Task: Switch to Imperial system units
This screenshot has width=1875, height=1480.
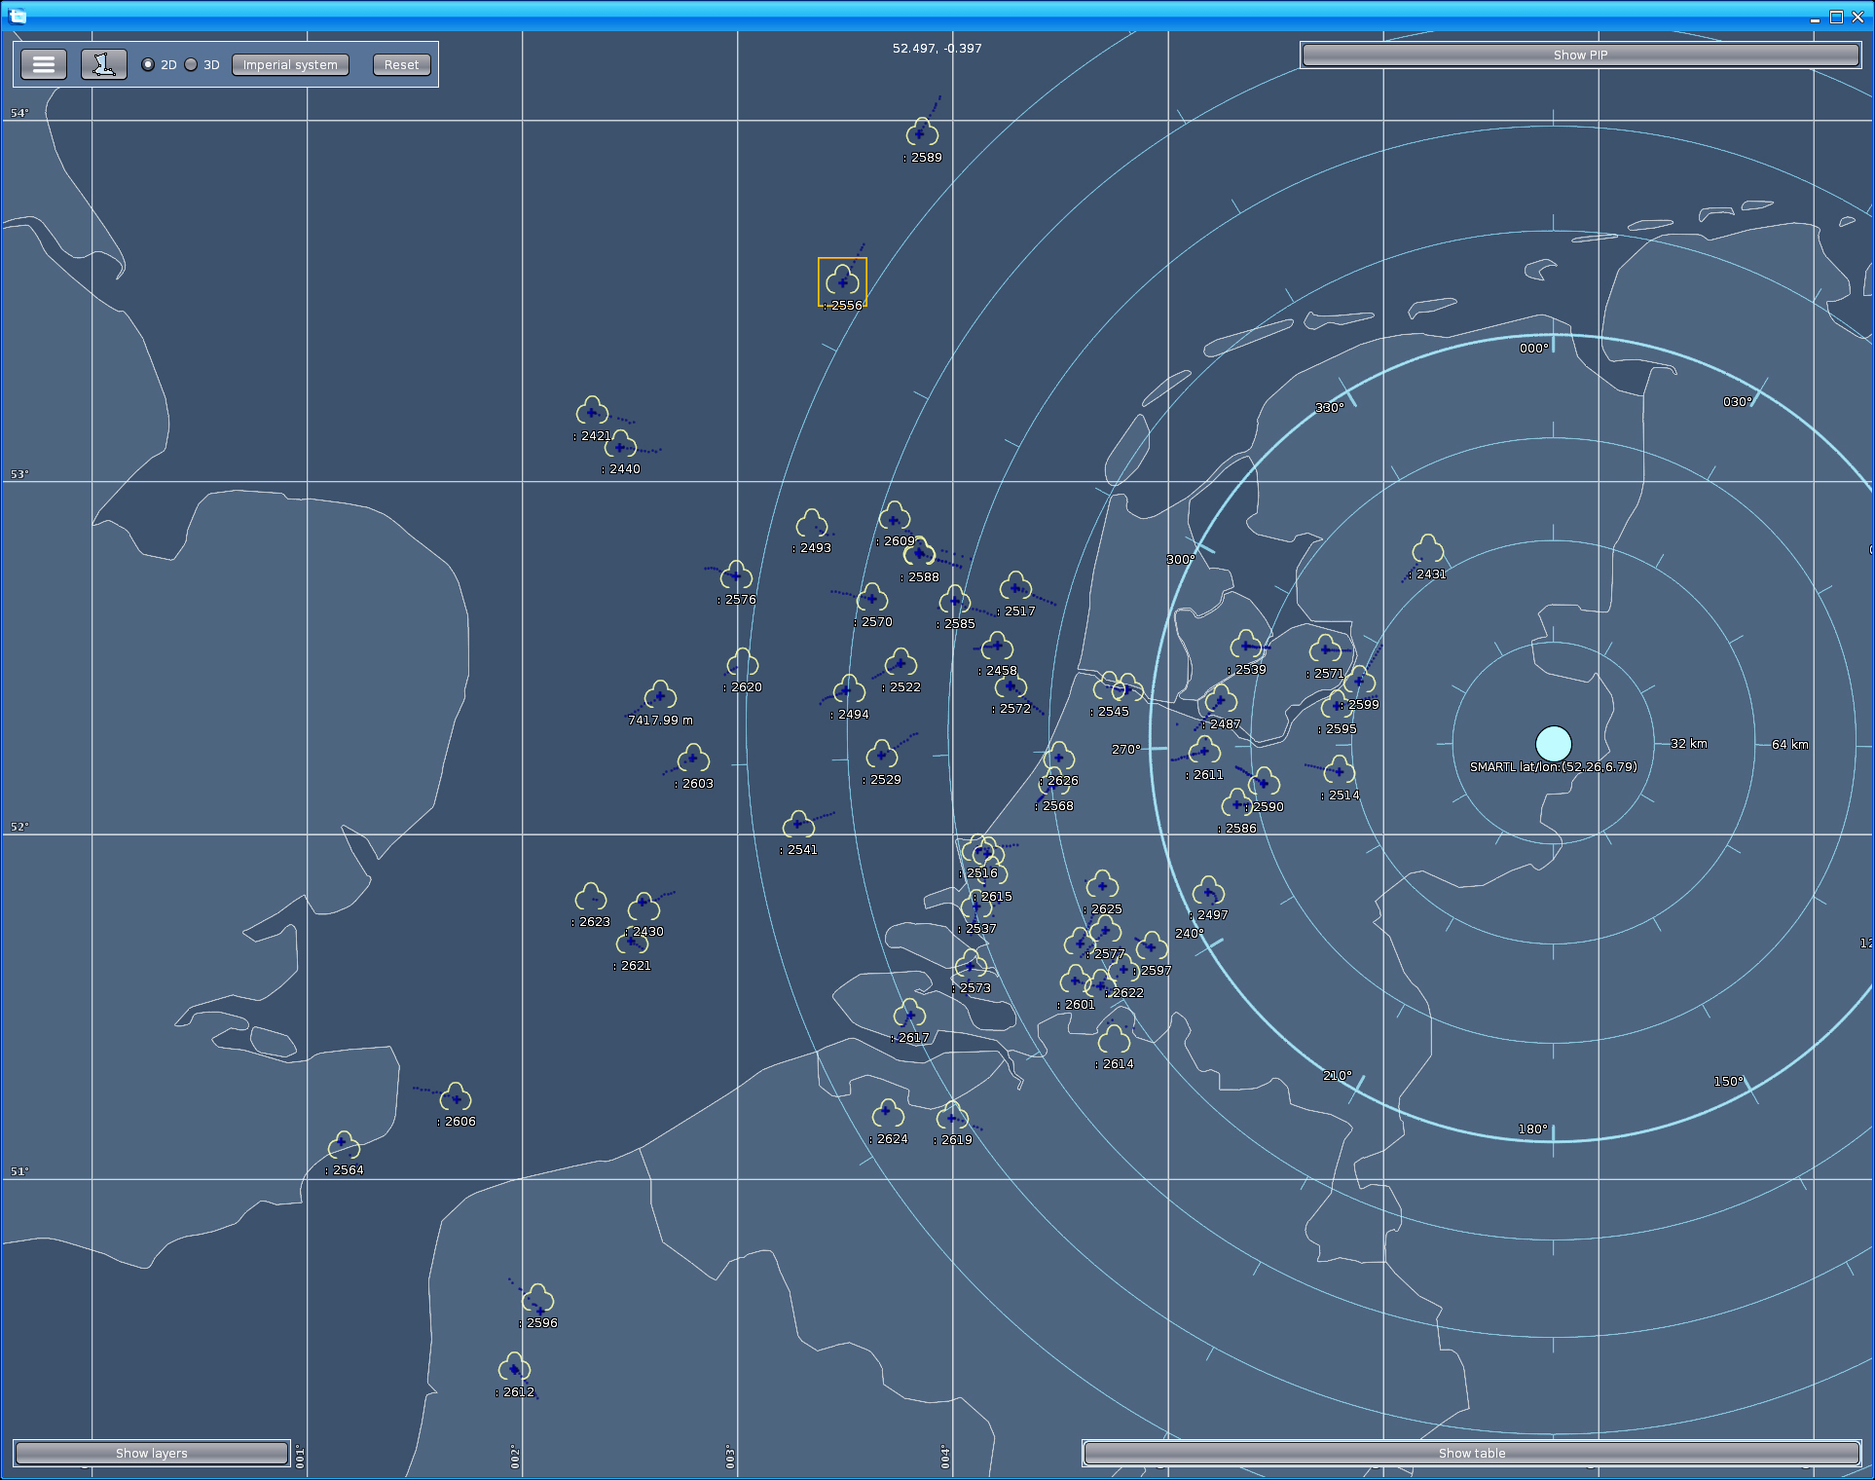Action: [x=290, y=64]
